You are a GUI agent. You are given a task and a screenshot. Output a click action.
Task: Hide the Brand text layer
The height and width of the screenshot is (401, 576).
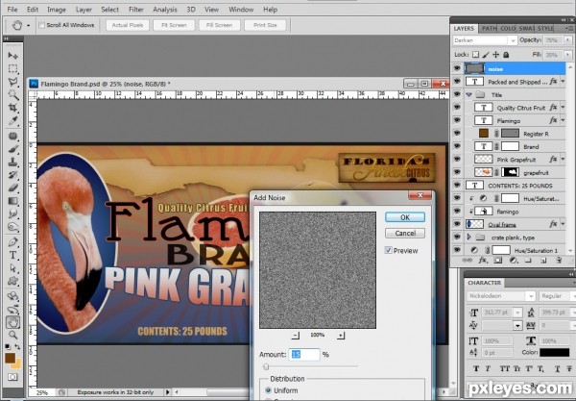tap(457, 146)
